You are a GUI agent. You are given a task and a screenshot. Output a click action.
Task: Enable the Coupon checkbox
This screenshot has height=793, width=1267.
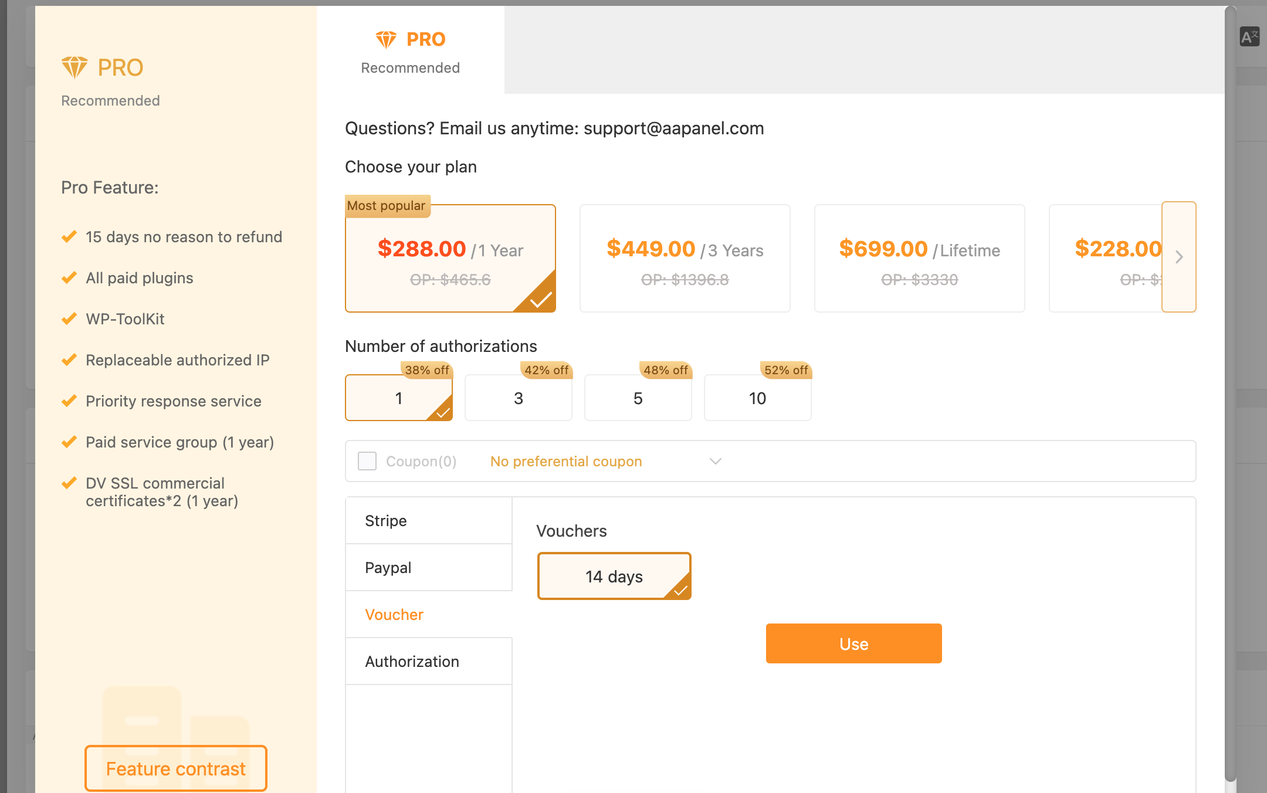tap(367, 461)
